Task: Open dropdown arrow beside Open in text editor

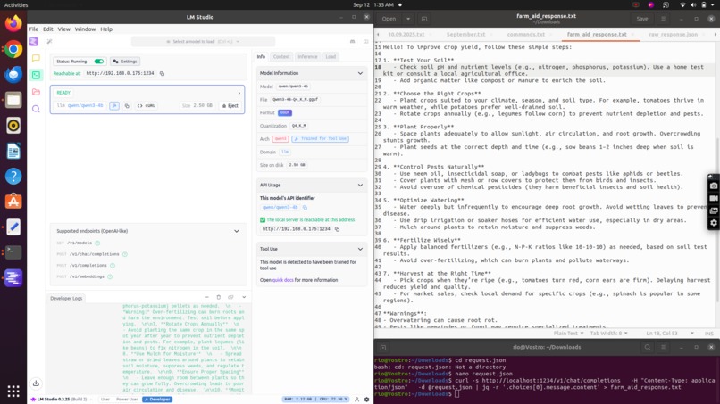Action: point(407,19)
